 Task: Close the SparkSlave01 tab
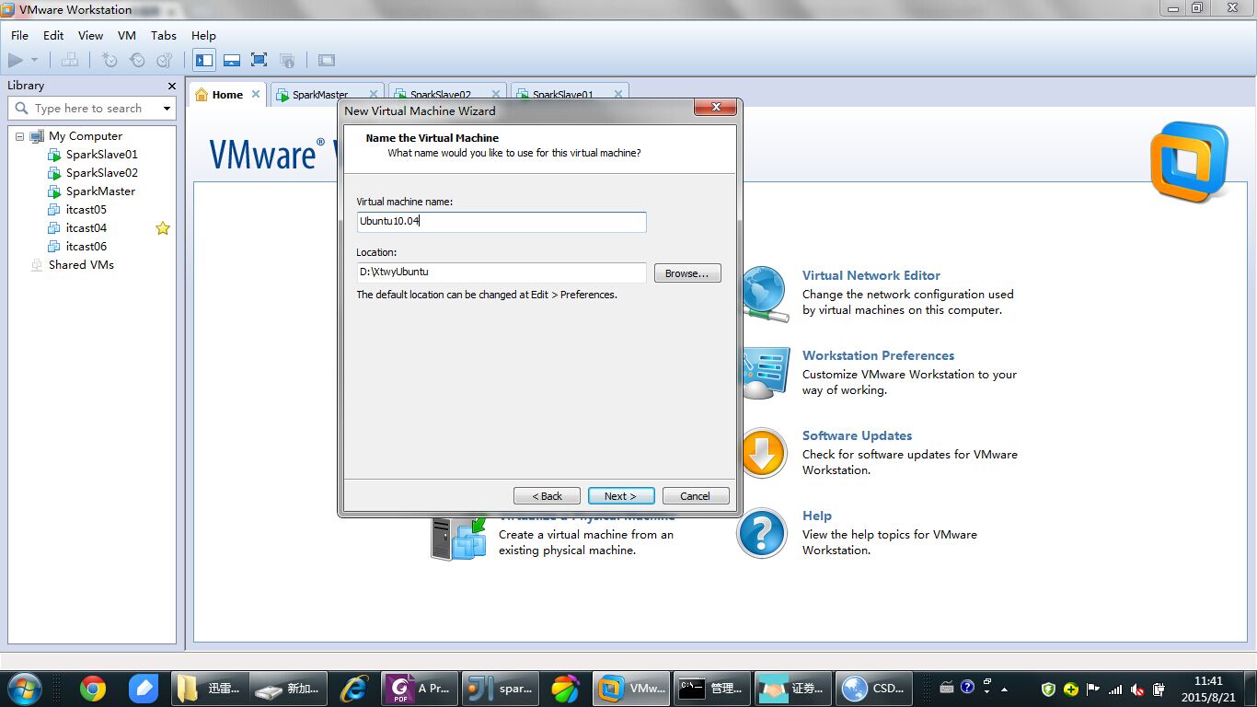click(x=618, y=94)
